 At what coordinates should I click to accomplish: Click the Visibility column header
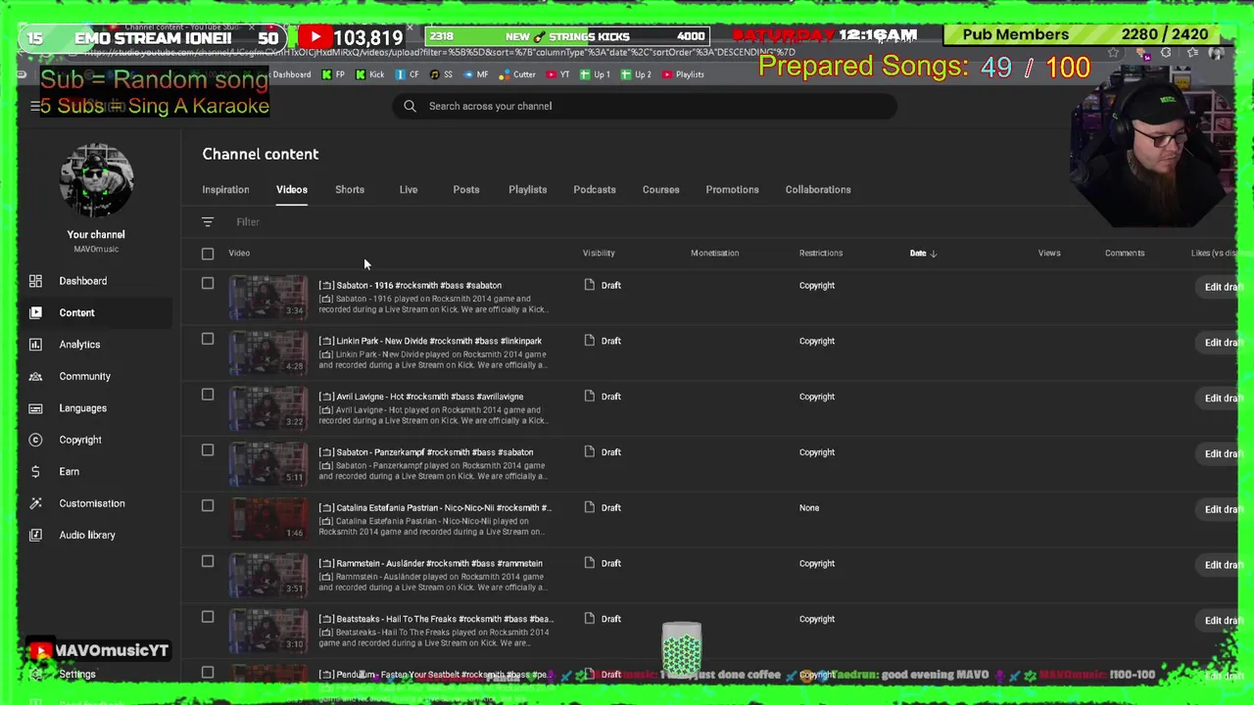click(x=599, y=254)
